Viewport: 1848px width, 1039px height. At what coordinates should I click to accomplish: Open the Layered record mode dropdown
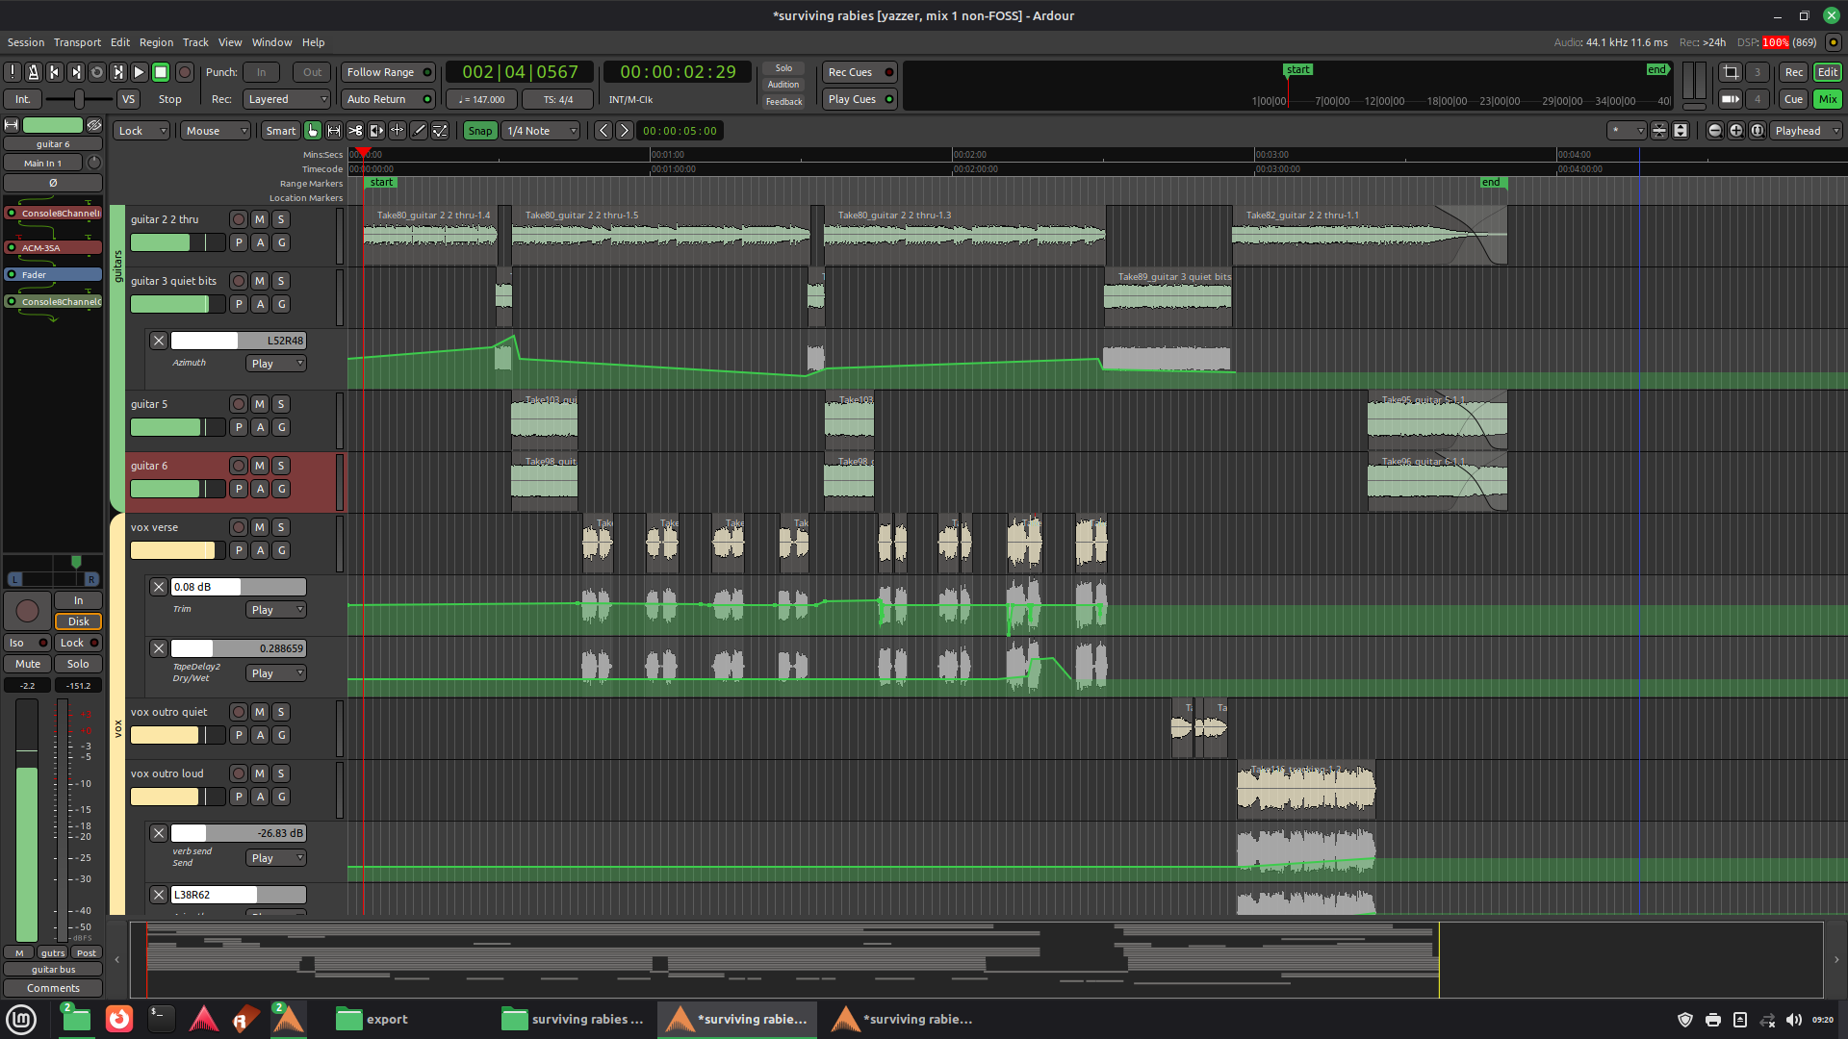coord(287,99)
